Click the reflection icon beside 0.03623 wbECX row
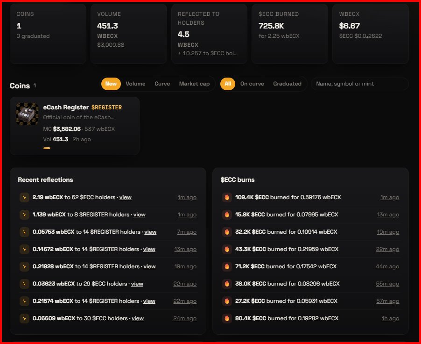 coord(24,284)
